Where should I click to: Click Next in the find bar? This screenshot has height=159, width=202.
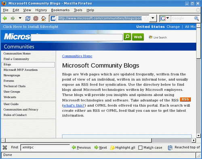(101, 148)
